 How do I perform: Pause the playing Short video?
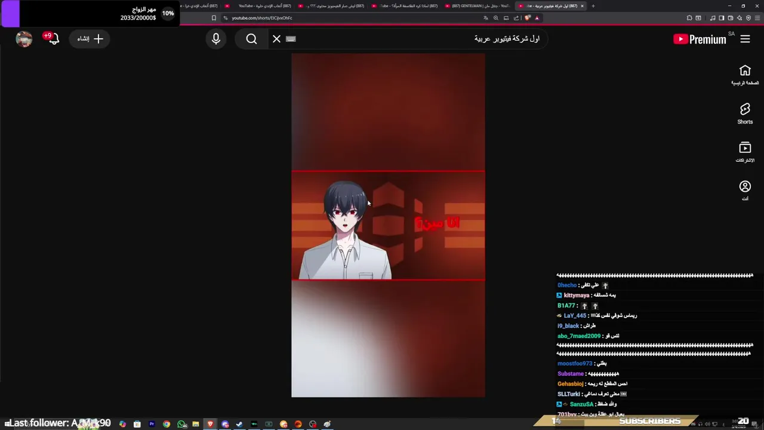tap(388, 225)
